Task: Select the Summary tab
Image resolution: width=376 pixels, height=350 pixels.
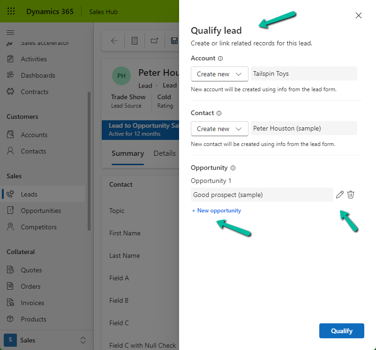Action: point(128,153)
